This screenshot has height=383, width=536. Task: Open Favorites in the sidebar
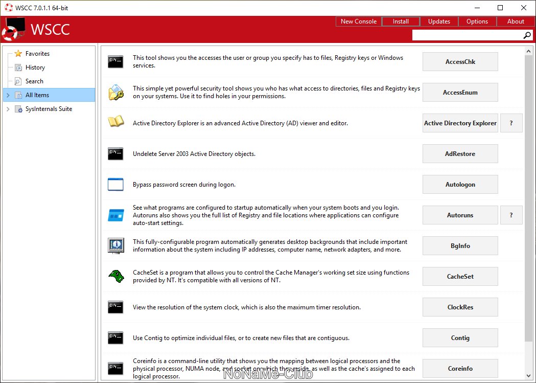(x=37, y=54)
